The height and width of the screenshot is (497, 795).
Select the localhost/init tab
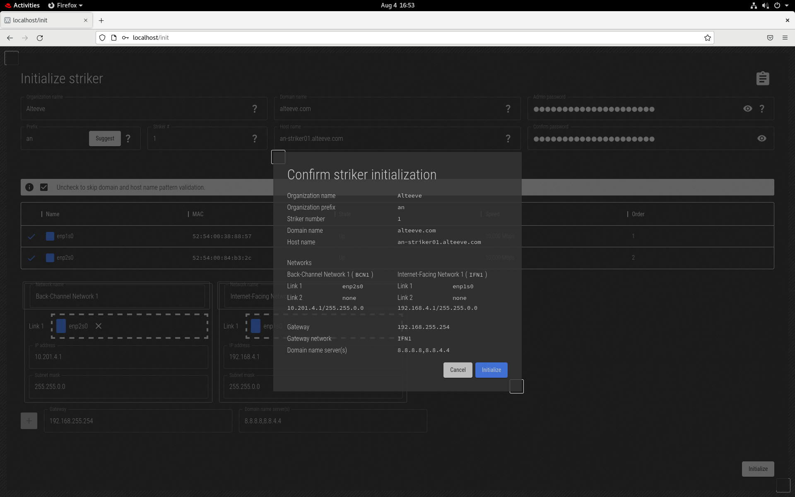pos(46,20)
